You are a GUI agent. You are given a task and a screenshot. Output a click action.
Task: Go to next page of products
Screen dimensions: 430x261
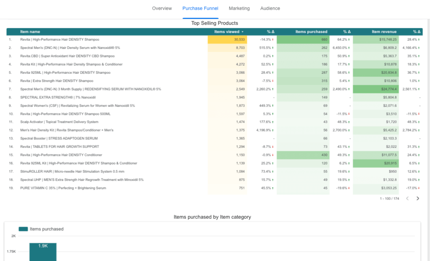click(418, 198)
